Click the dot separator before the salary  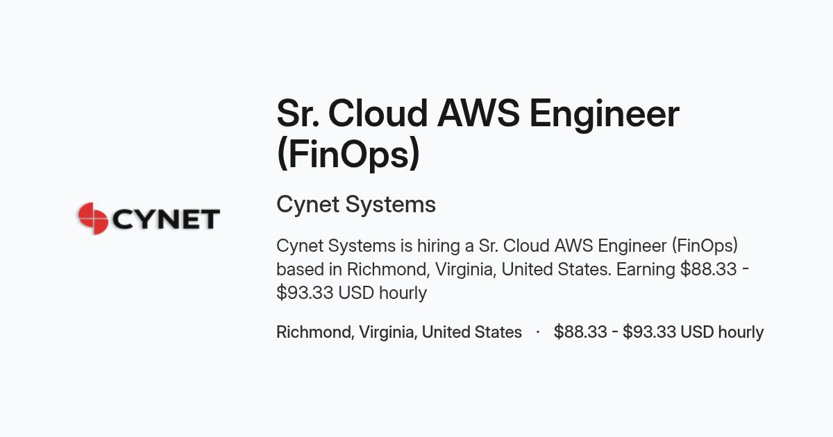538,332
